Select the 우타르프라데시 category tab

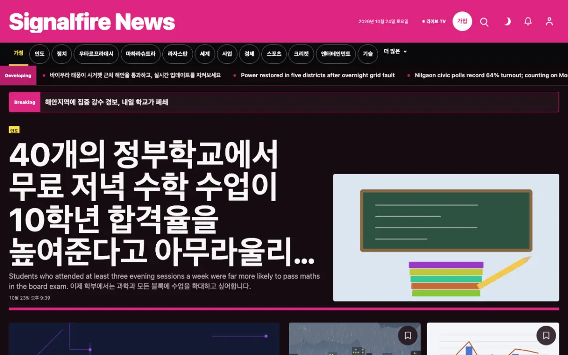coord(96,54)
